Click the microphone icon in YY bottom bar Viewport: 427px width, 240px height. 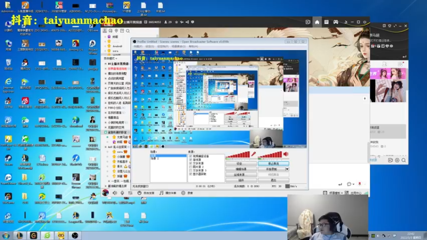(x=123, y=193)
